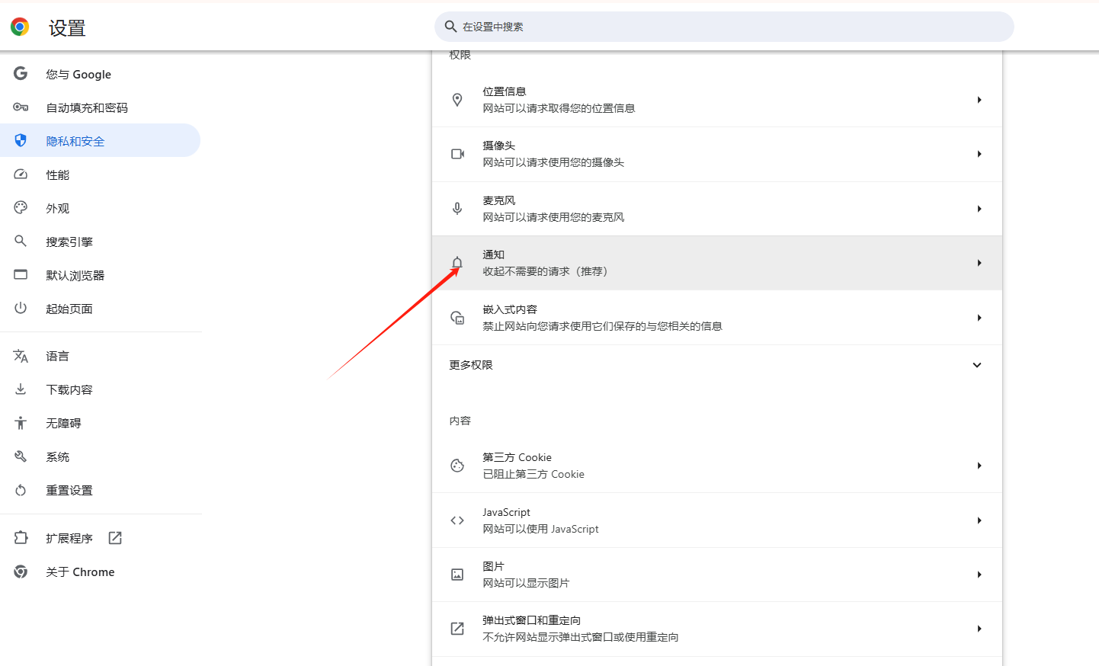The height and width of the screenshot is (666, 1099).
Task: Click the magnifier icon in the search bar
Action: [x=450, y=27]
